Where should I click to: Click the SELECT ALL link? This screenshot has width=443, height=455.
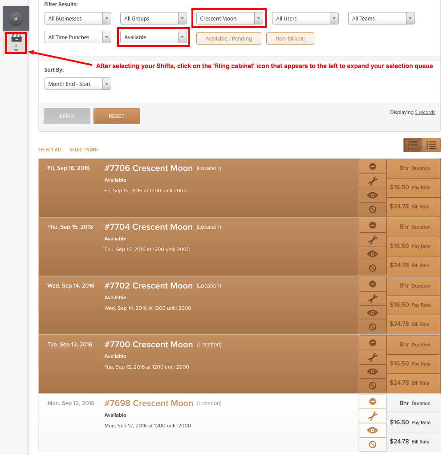50,150
